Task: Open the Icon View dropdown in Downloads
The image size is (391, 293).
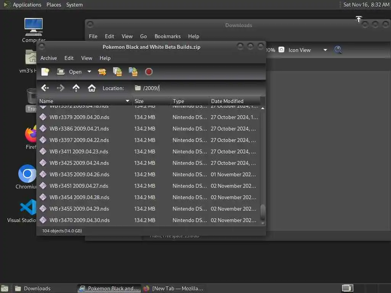Action: (x=307, y=50)
